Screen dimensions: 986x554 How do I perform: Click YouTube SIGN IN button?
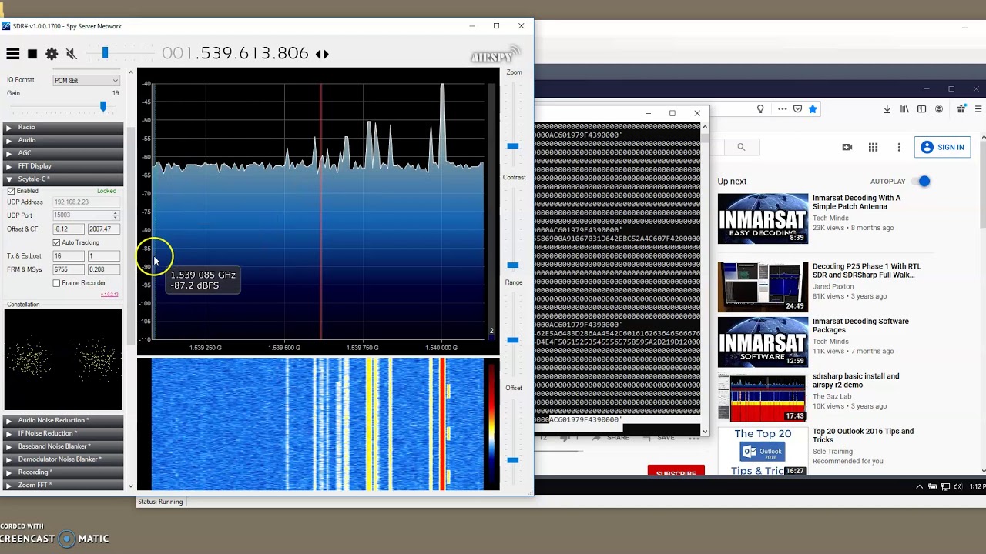pyautogui.click(x=943, y=147)
